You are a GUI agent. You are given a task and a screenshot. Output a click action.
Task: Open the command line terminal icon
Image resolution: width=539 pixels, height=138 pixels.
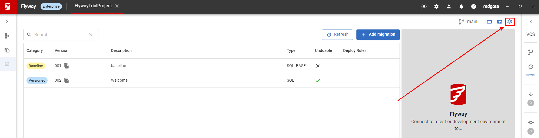(x=500, y=22)
